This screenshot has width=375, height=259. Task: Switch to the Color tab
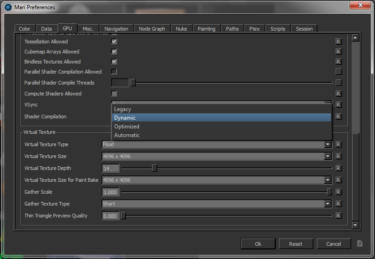[x=25, y=29]
